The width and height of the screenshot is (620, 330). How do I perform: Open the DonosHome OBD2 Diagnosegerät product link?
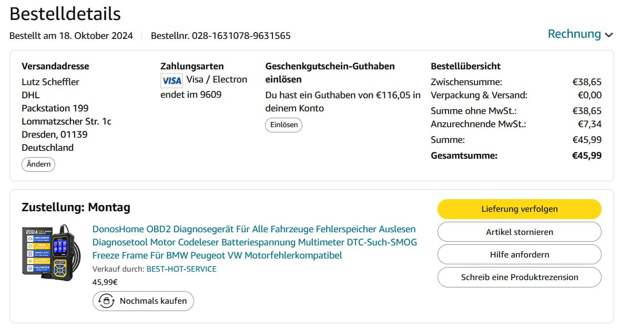[x=255, y=242]
